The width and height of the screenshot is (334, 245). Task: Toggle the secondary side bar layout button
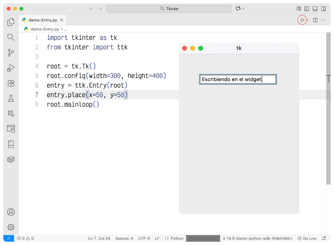tap(323, 9)
